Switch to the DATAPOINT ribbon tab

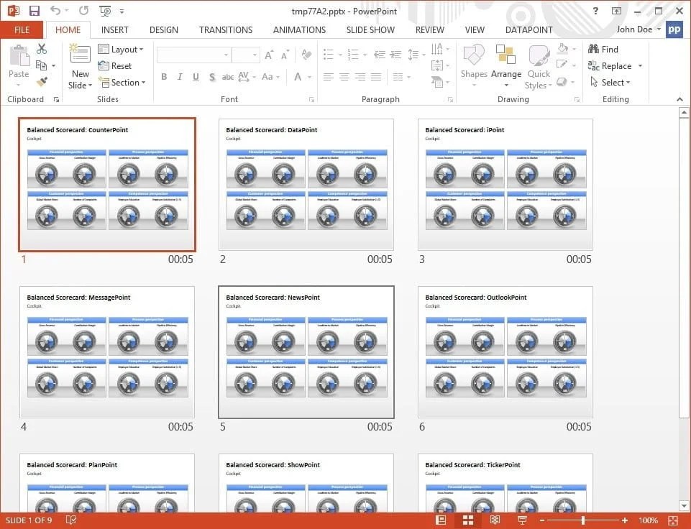(x=528, y=29)
